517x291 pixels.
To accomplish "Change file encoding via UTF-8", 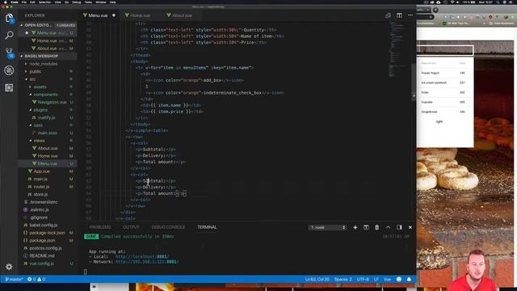I will point(363,280).
